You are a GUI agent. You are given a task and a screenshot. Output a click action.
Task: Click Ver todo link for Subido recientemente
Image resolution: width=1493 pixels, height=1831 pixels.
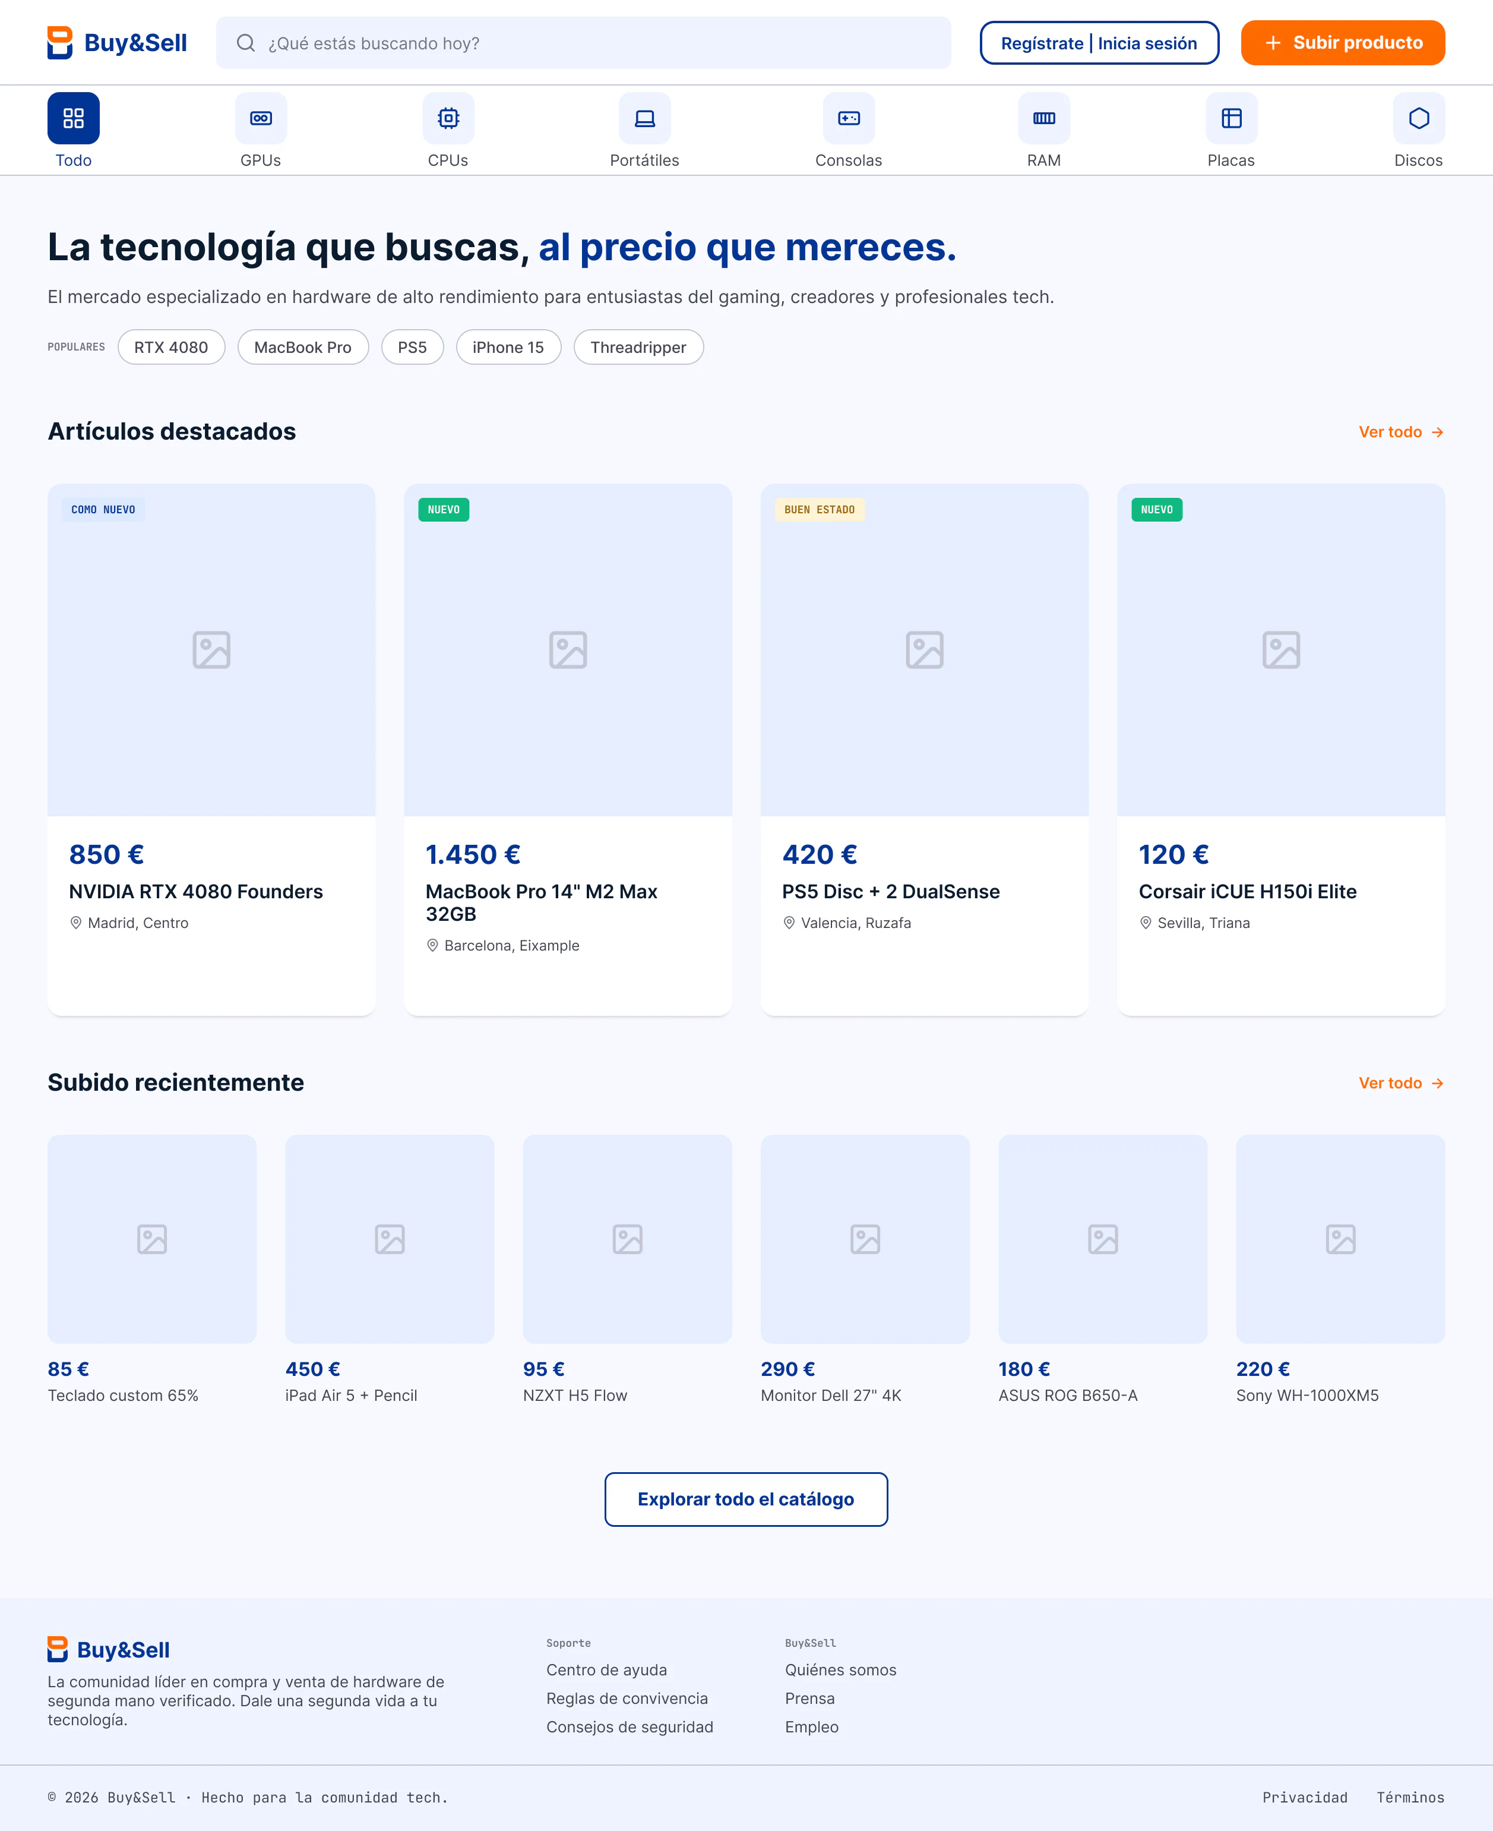coord(1401,1083)
